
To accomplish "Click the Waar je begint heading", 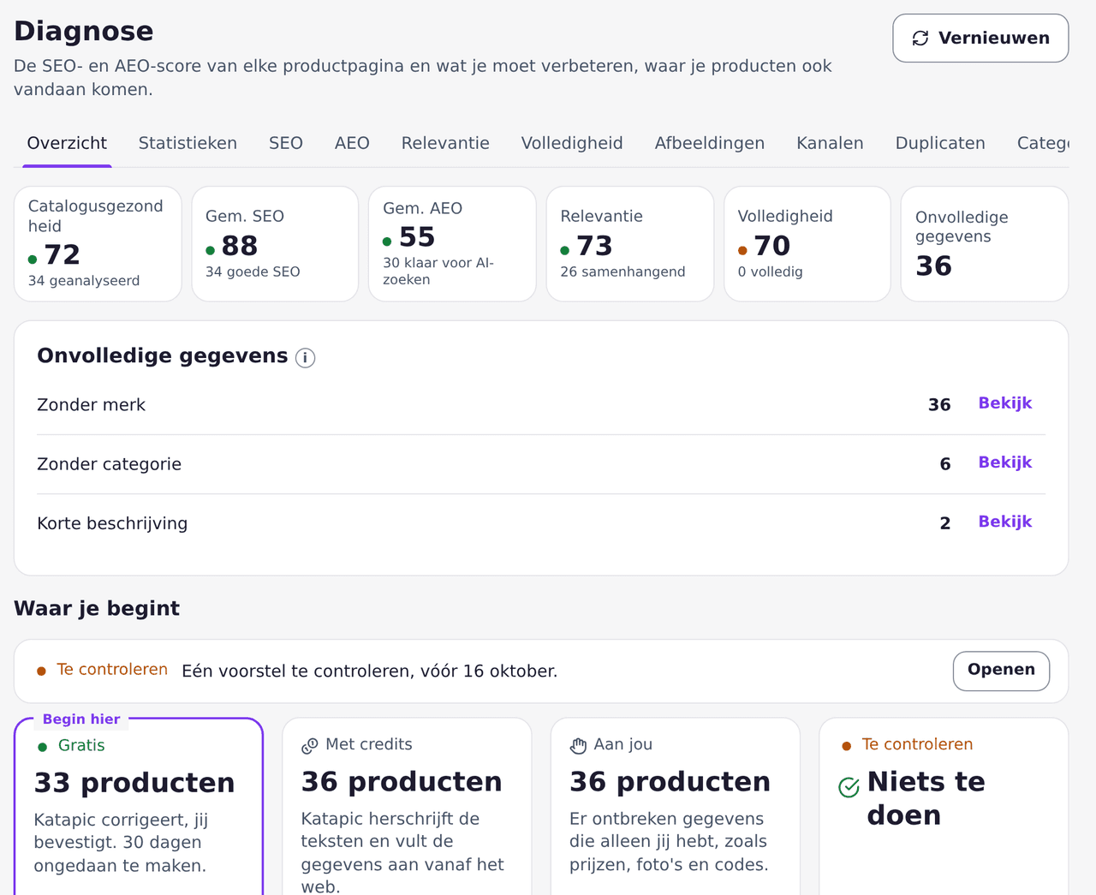I will (x=97, y=608).
